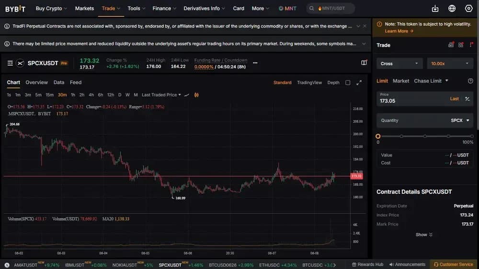Open the 10.00x leverage dropdown
479x269 pixels.
pyautogui.click(x=450, y=64)
